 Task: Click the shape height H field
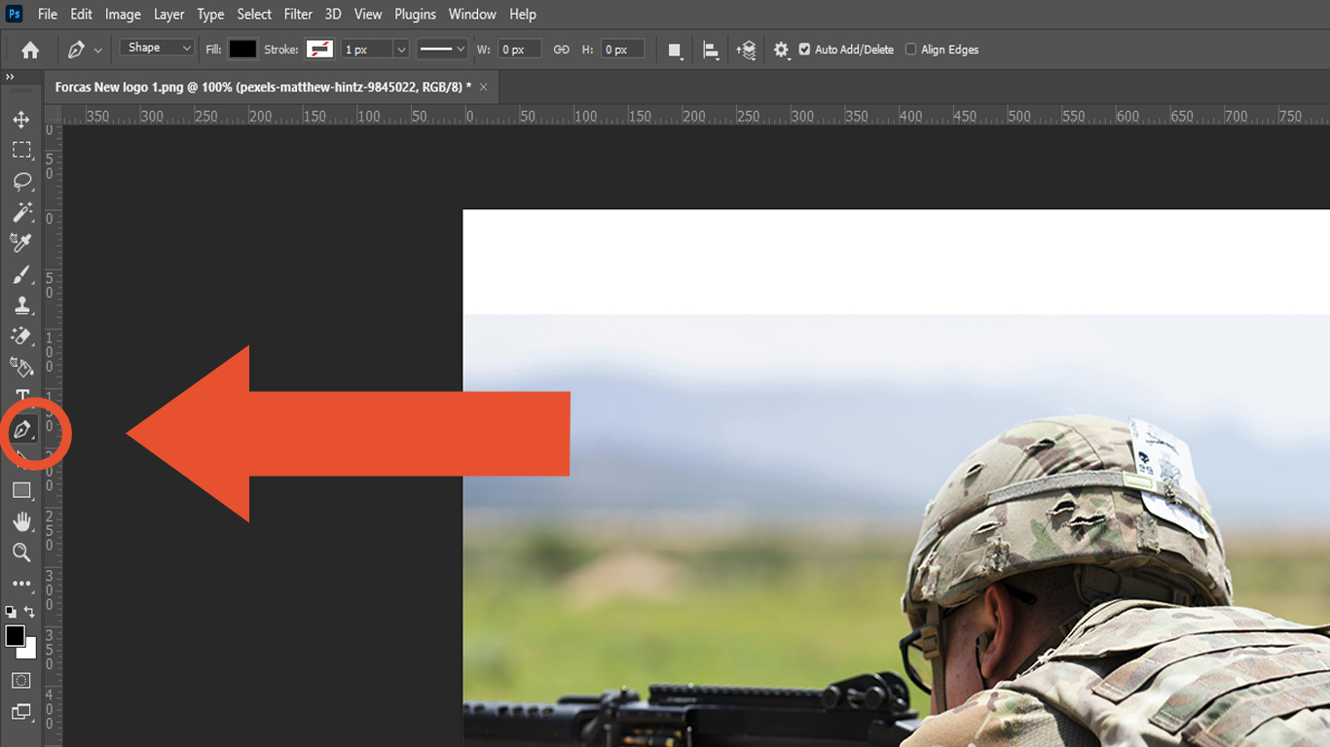622,50
